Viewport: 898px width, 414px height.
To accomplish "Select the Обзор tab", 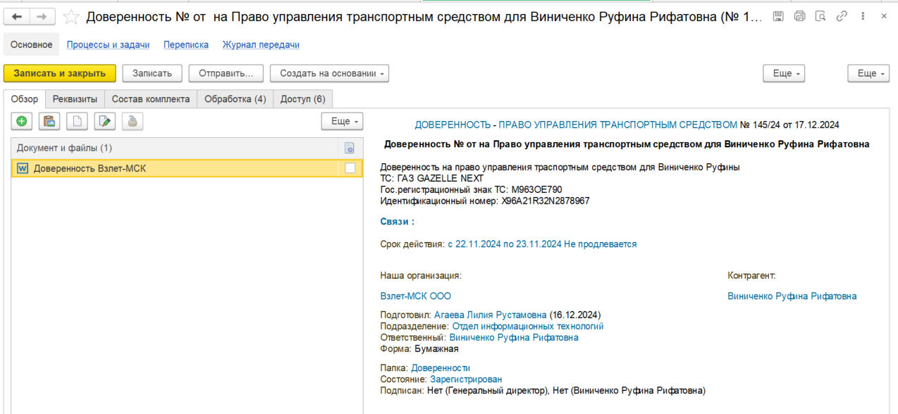I will pyautogui.click(x=25, y=99).
